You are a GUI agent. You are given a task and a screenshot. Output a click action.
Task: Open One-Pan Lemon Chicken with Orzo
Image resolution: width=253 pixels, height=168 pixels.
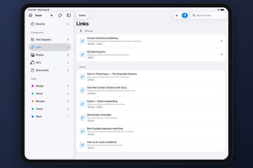[151, 90]
